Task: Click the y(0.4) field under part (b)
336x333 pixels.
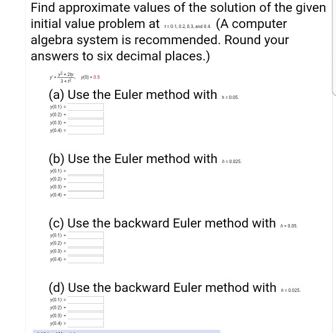Action: point(86,195)
